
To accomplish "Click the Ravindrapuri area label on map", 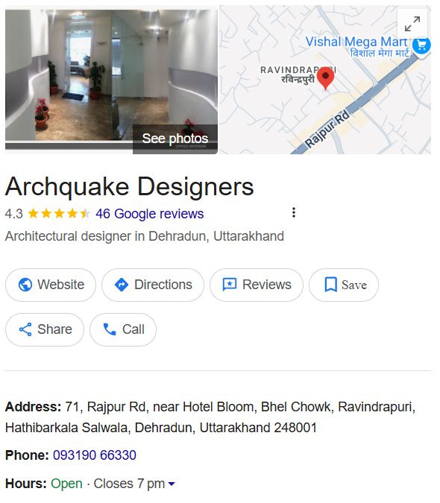I will [x=297, y=75].
